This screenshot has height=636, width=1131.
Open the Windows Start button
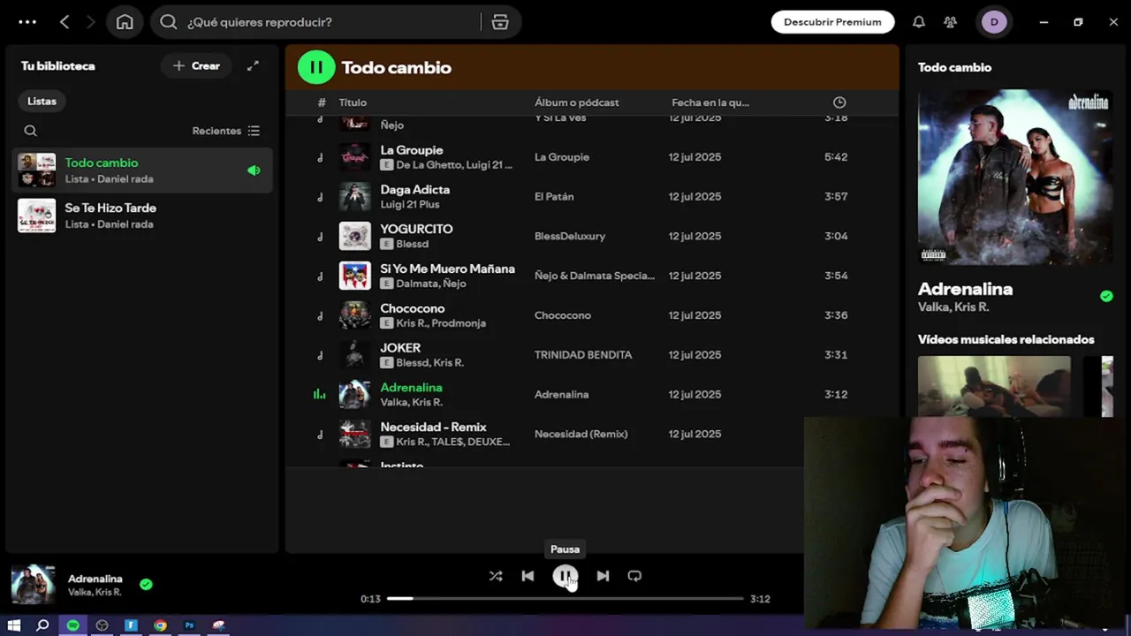pyautogui.click(x=14, y=625)
